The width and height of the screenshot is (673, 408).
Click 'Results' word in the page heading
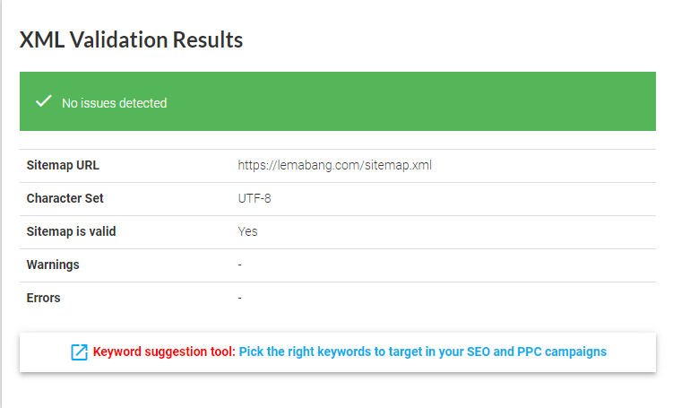pos(208,40)
